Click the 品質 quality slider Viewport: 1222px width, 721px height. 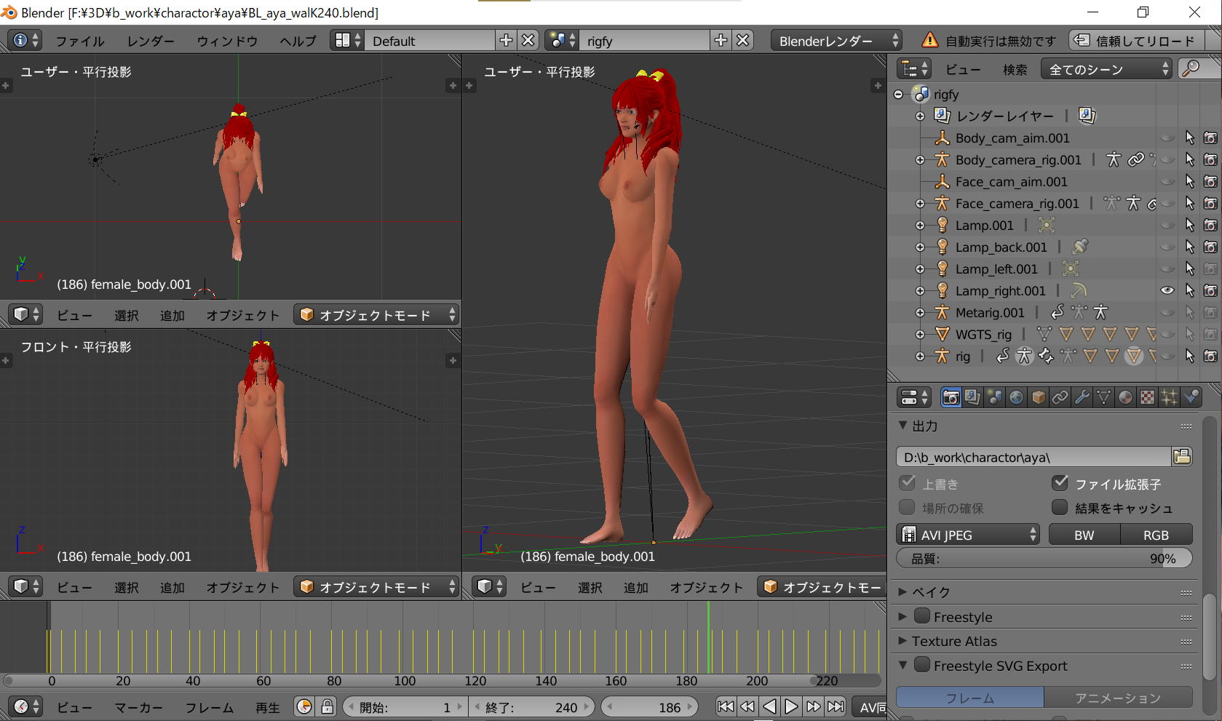point(1044,559)
